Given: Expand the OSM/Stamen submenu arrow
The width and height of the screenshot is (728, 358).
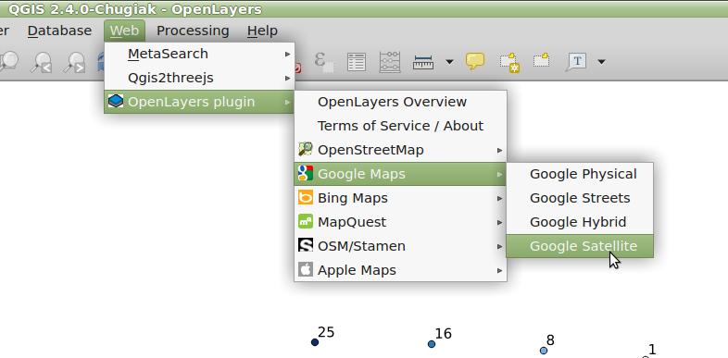Looking at the screenshot, I should [499, 246].
